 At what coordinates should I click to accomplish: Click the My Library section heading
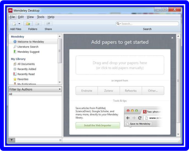pyautogui.click(x=18, y=59)
